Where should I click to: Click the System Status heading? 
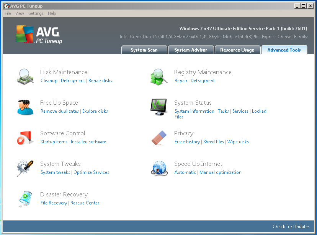click(x=193, y=103)
